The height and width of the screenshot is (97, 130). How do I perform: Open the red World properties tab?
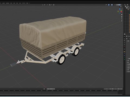[124, 47]
